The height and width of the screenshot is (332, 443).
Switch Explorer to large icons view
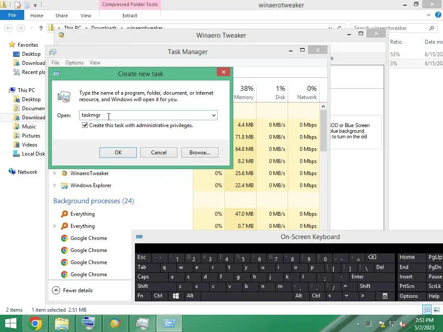(436, 310)
